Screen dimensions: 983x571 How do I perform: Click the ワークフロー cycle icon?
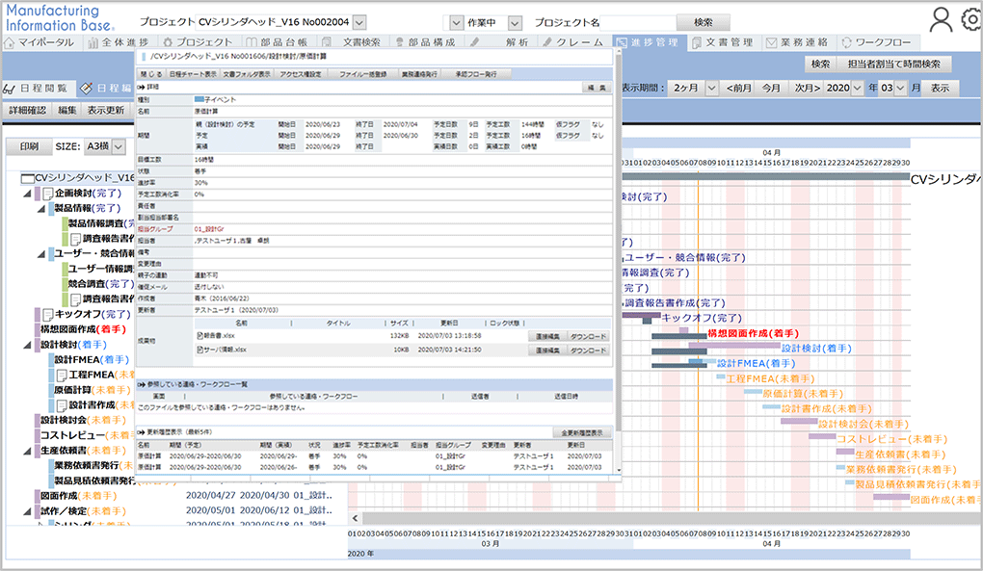click(x=846, y=42)
